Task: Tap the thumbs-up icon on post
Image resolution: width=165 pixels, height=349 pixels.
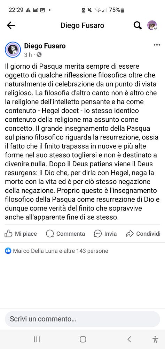Action: [x=8, y=234]
